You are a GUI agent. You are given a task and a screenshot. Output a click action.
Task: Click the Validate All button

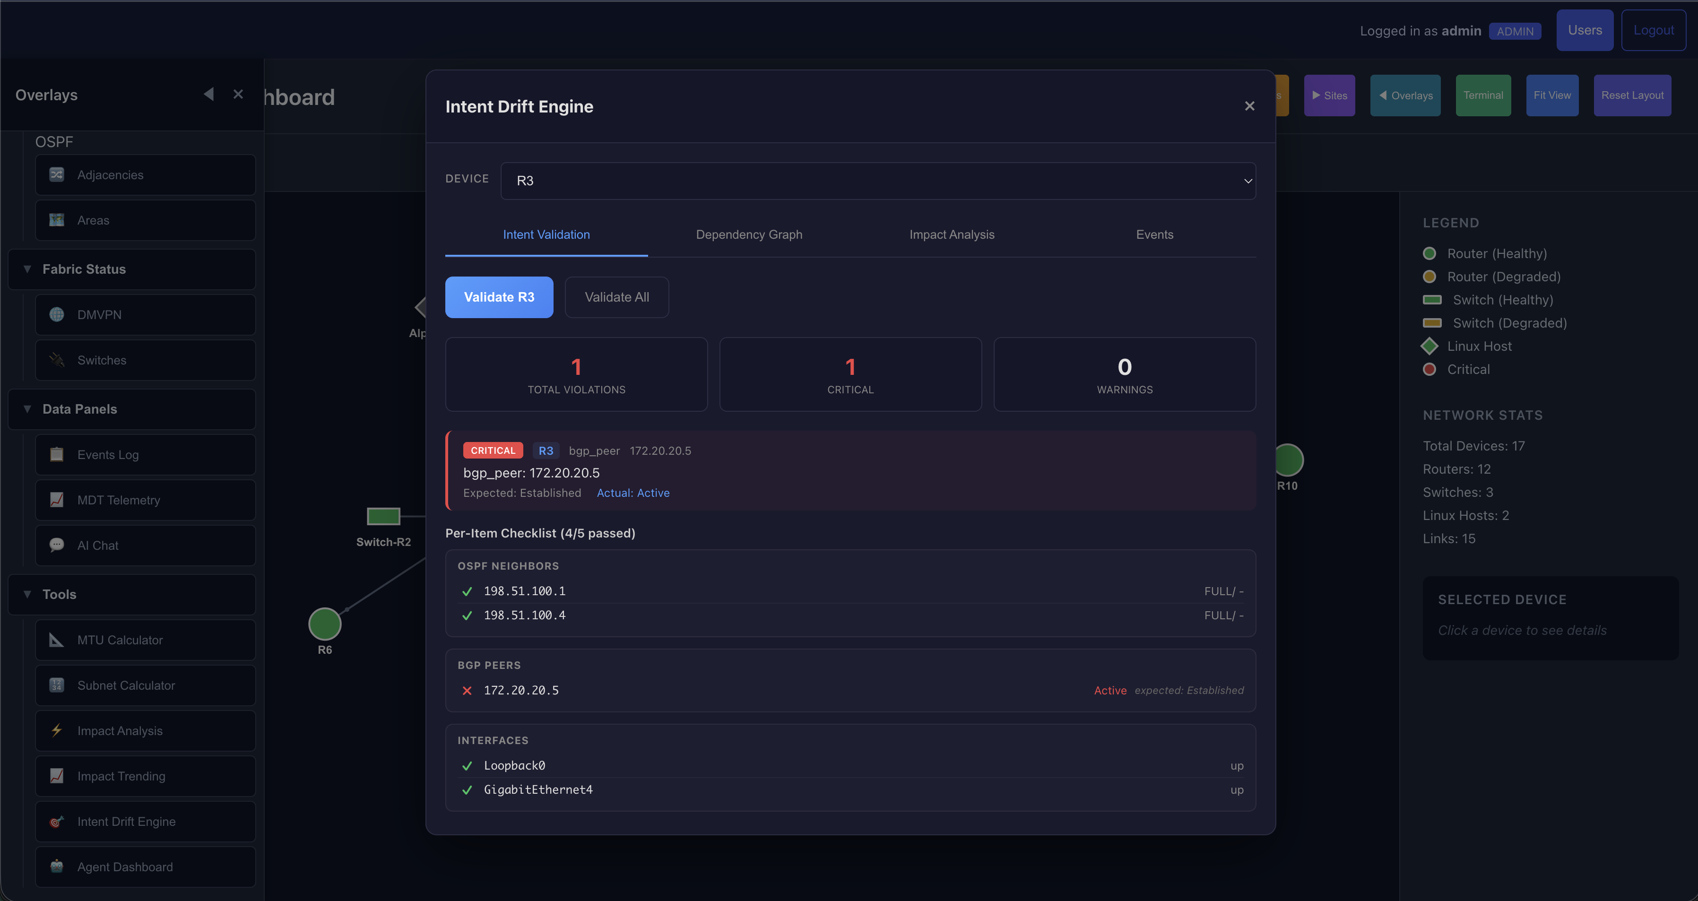(617, 297)
